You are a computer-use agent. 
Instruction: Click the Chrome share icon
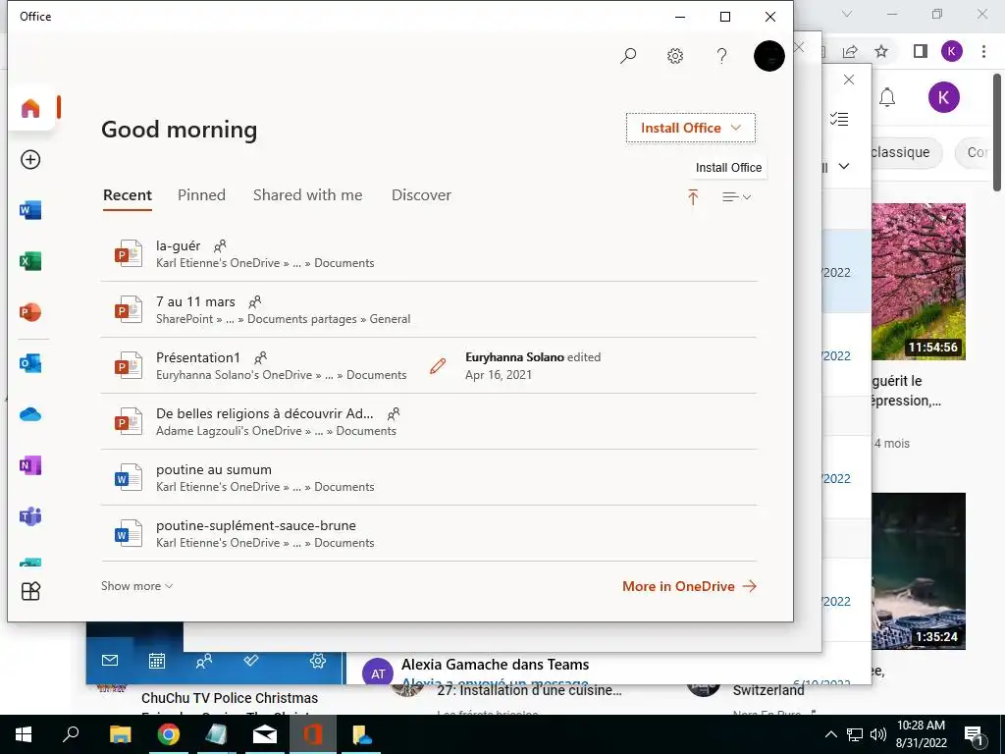pyautogui.click(x=850, y=51)
